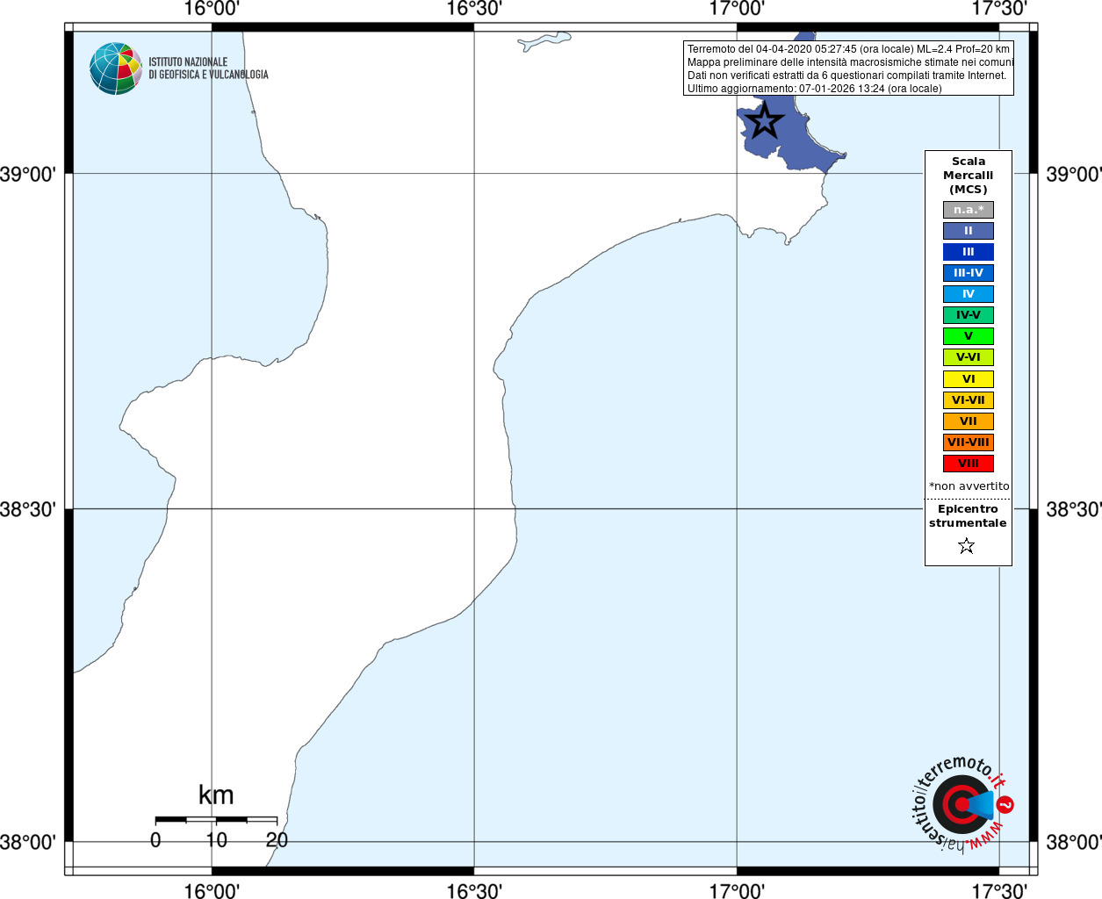Select the VII-VIII intensity legend swatch
Screen dimensions: 1102x899
(x=969, y=442)
